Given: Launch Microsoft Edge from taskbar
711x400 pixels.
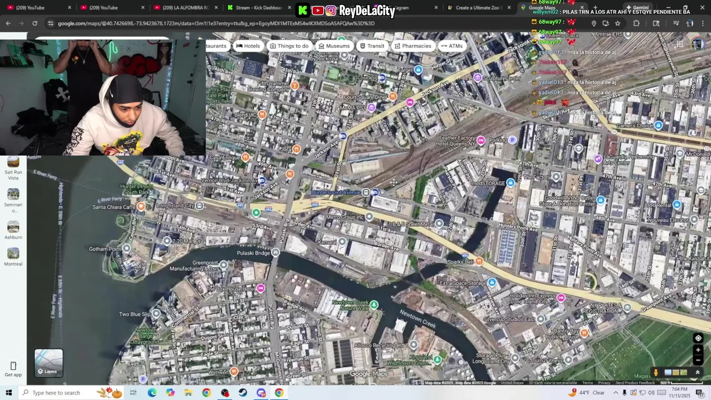Looking at the screenshot, I should point(152,393).
